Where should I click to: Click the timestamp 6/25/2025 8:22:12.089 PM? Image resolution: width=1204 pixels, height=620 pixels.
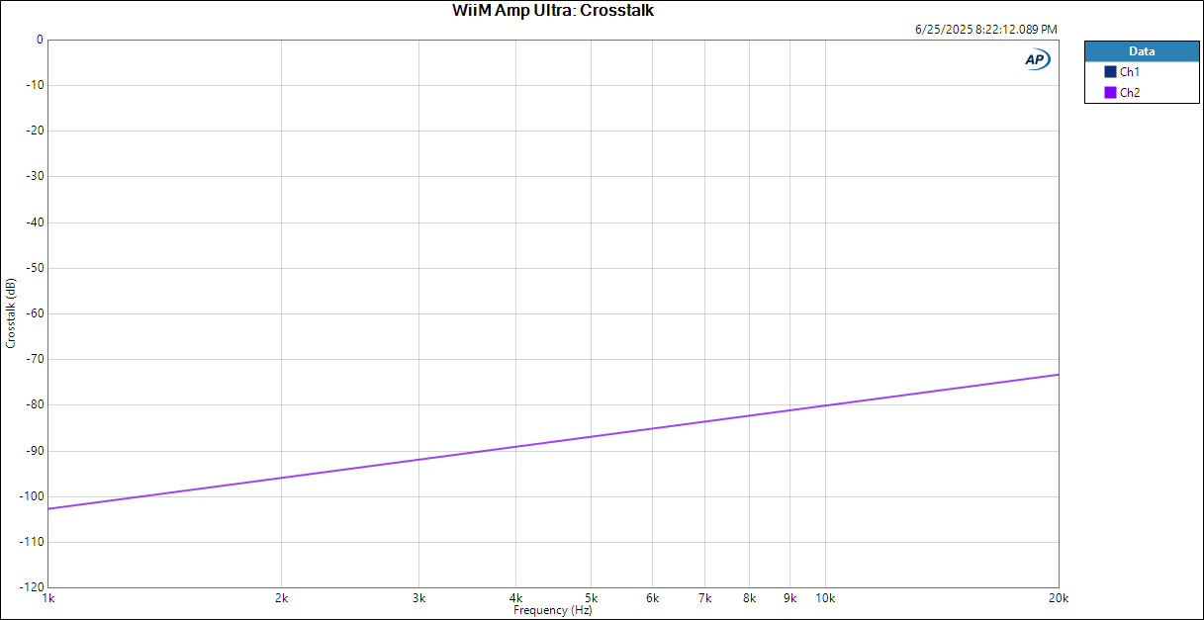(986, 30)
